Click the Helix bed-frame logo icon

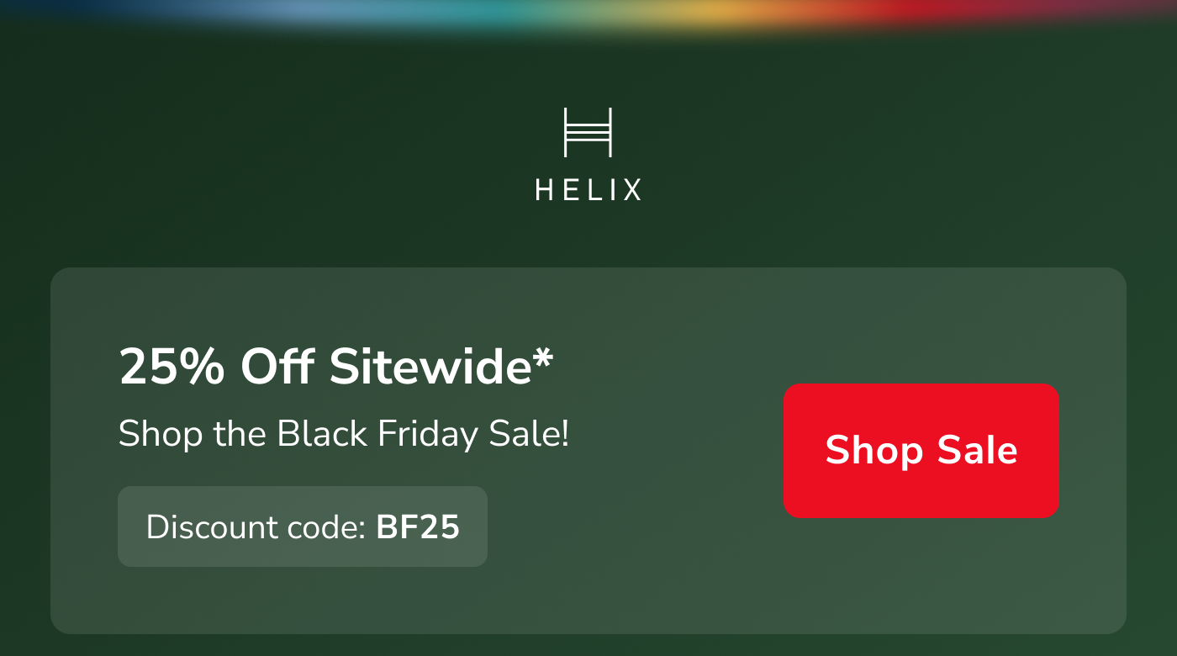588,132
